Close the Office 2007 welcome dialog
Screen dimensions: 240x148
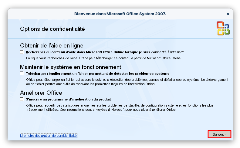228,14
